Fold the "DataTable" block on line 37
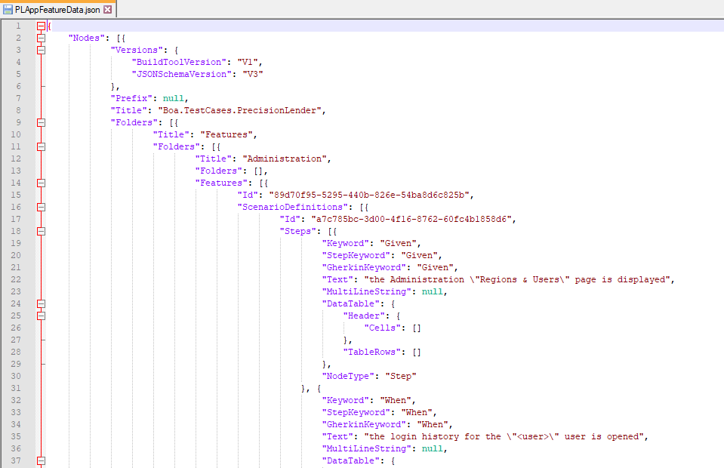 click(x=41, y=460)
